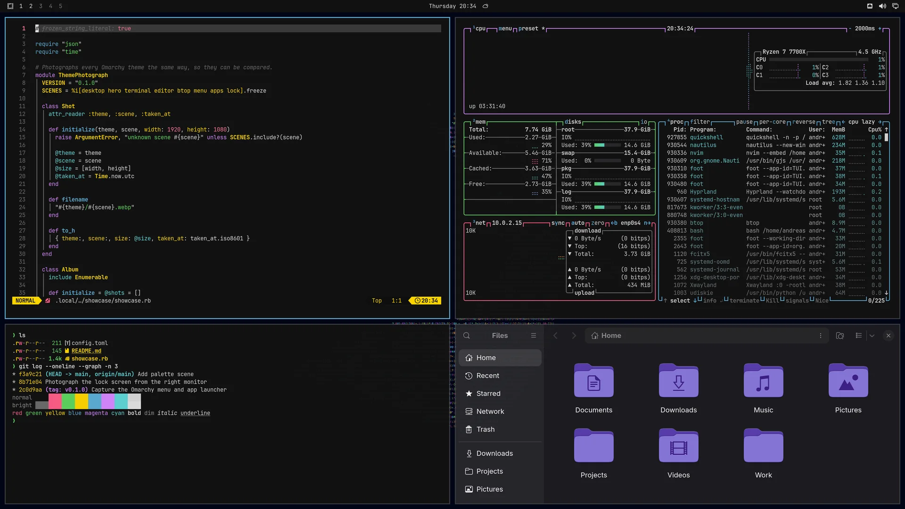The width and height of the screenshot is (905, 509).
Task: Switch Files to list view
Action: point(859,336)
